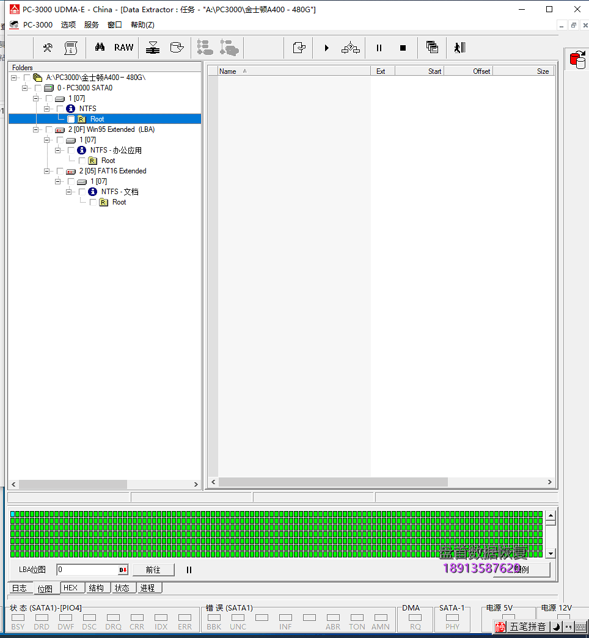
Task: Collapse the NTFS - 办公应用 node
Action: (57, 150)
